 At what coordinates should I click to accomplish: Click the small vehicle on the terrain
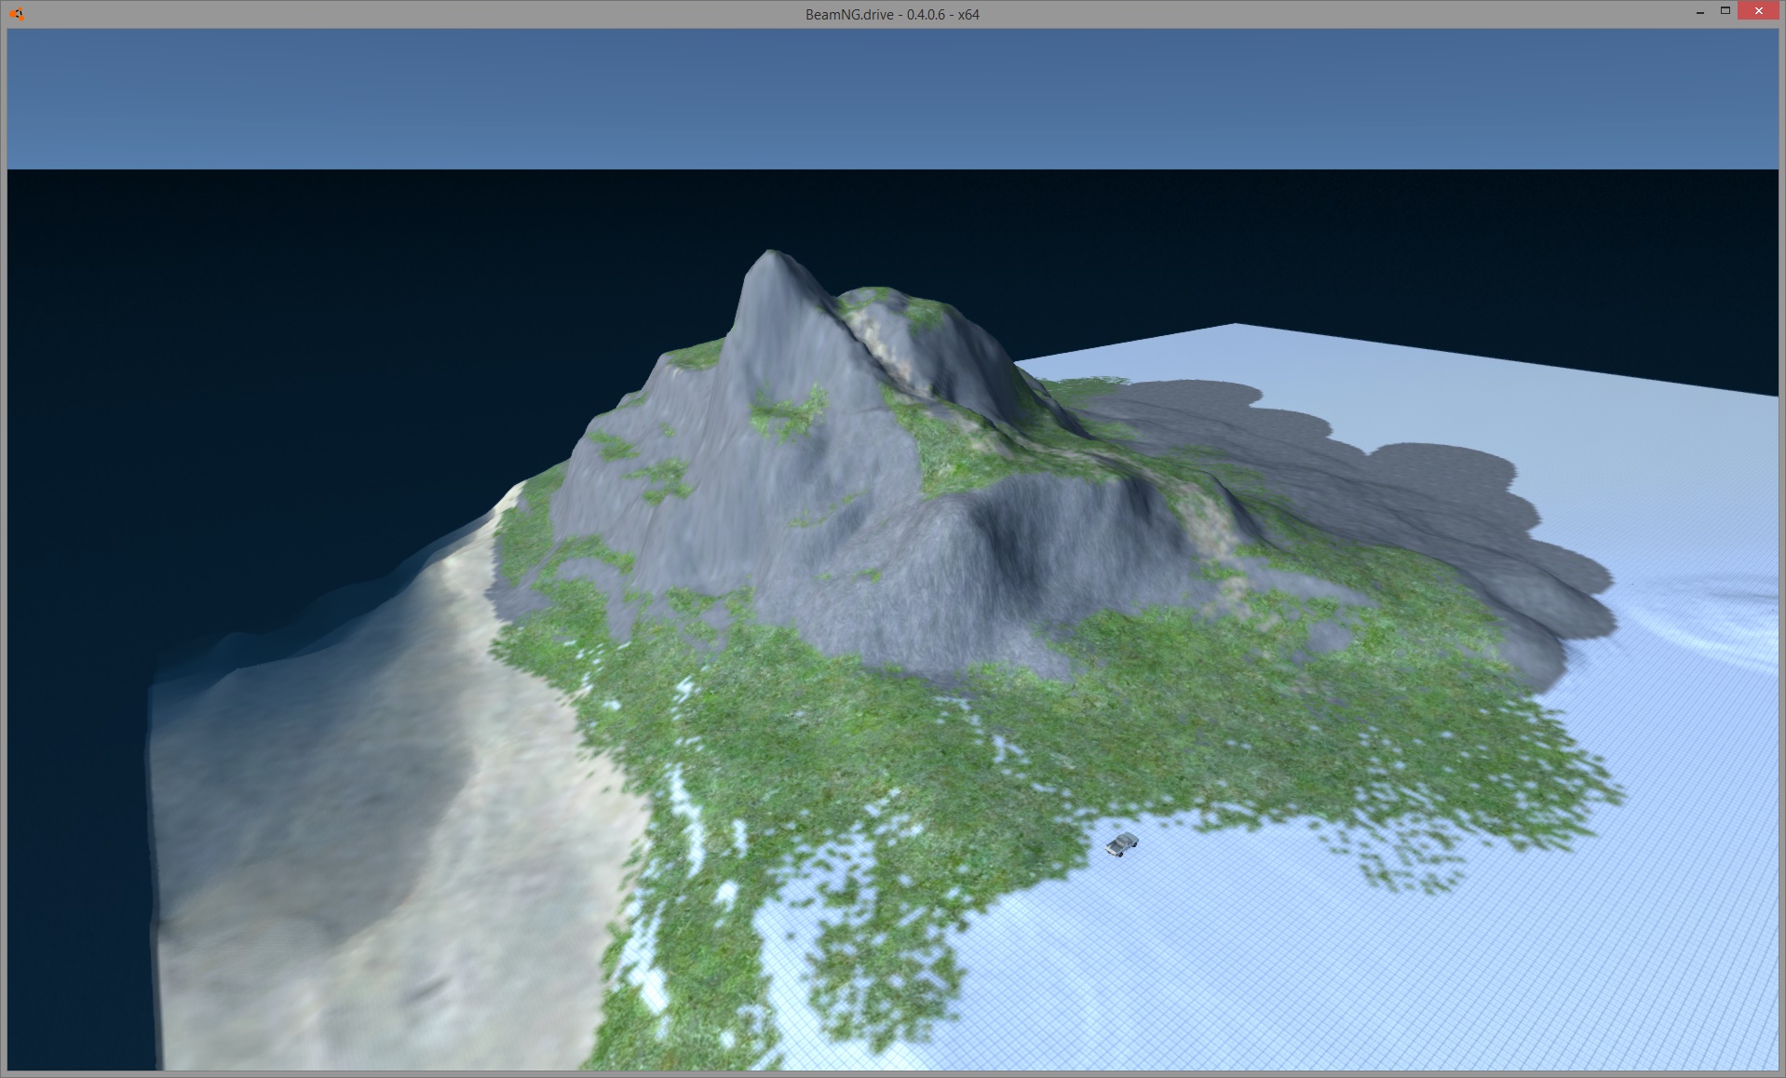1122,844
